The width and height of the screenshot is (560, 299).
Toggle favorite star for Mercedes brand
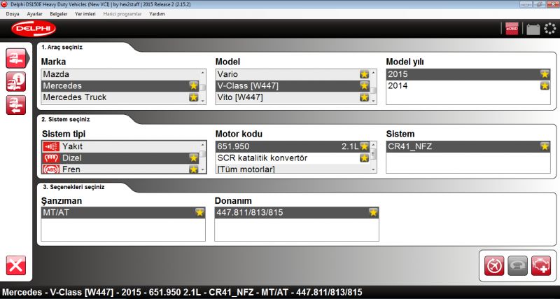[x=194, y=85]
